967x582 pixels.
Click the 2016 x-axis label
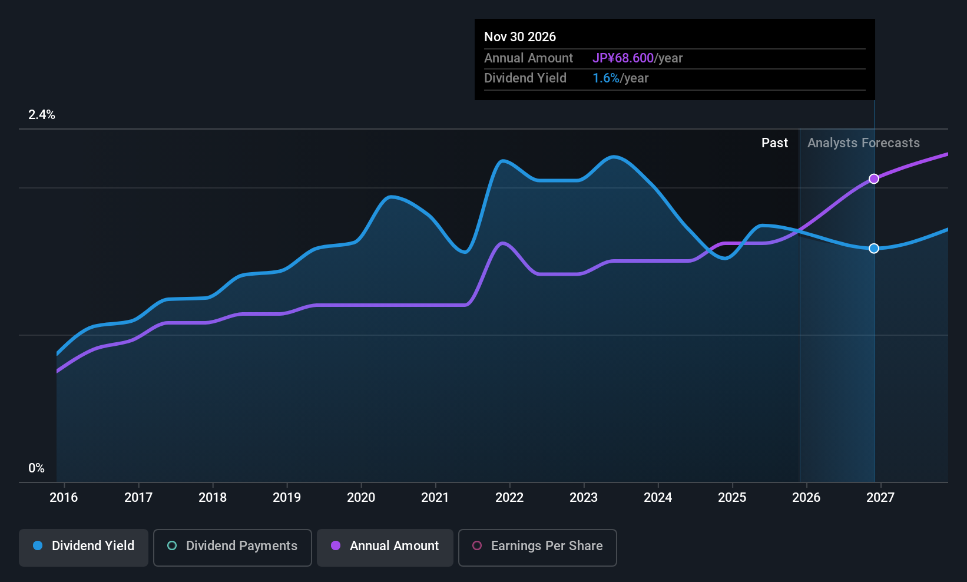tap(64, 498)
